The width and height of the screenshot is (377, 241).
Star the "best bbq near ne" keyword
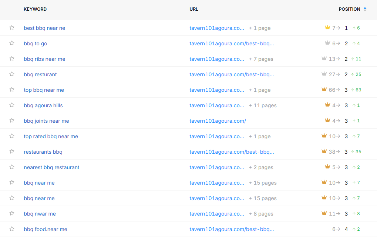tap(12, 28)
